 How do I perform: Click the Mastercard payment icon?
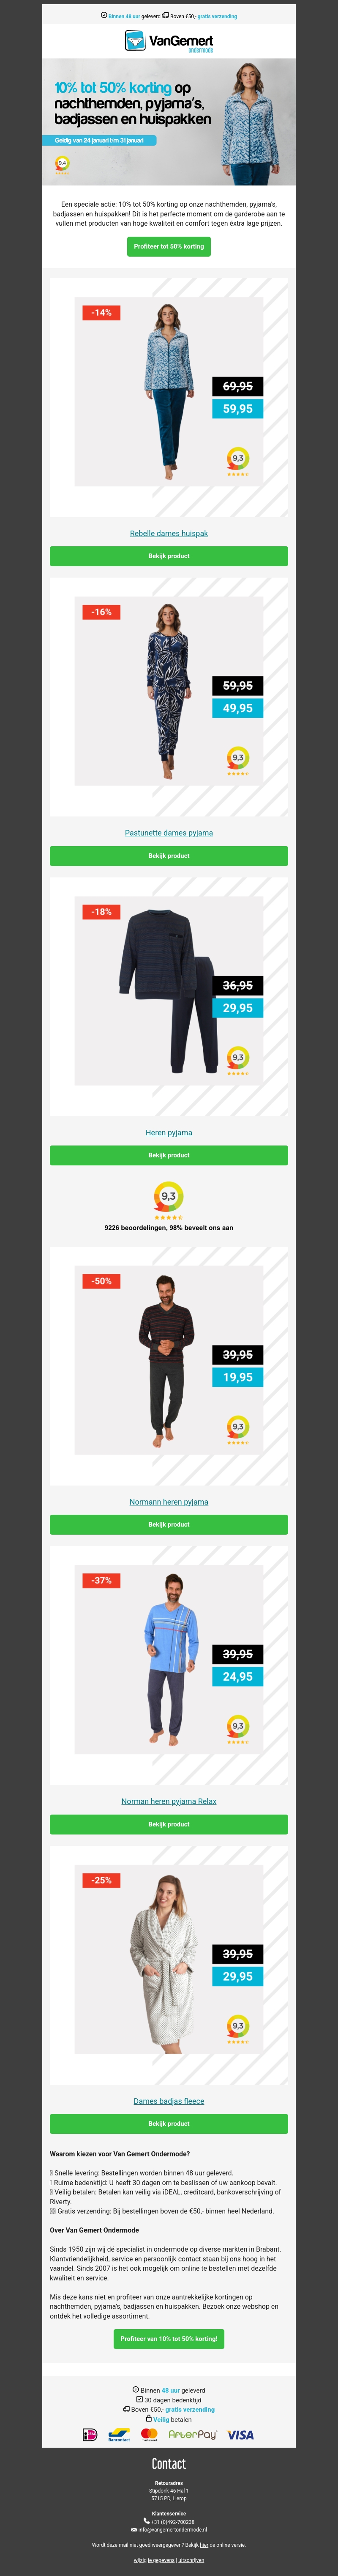150,2434
